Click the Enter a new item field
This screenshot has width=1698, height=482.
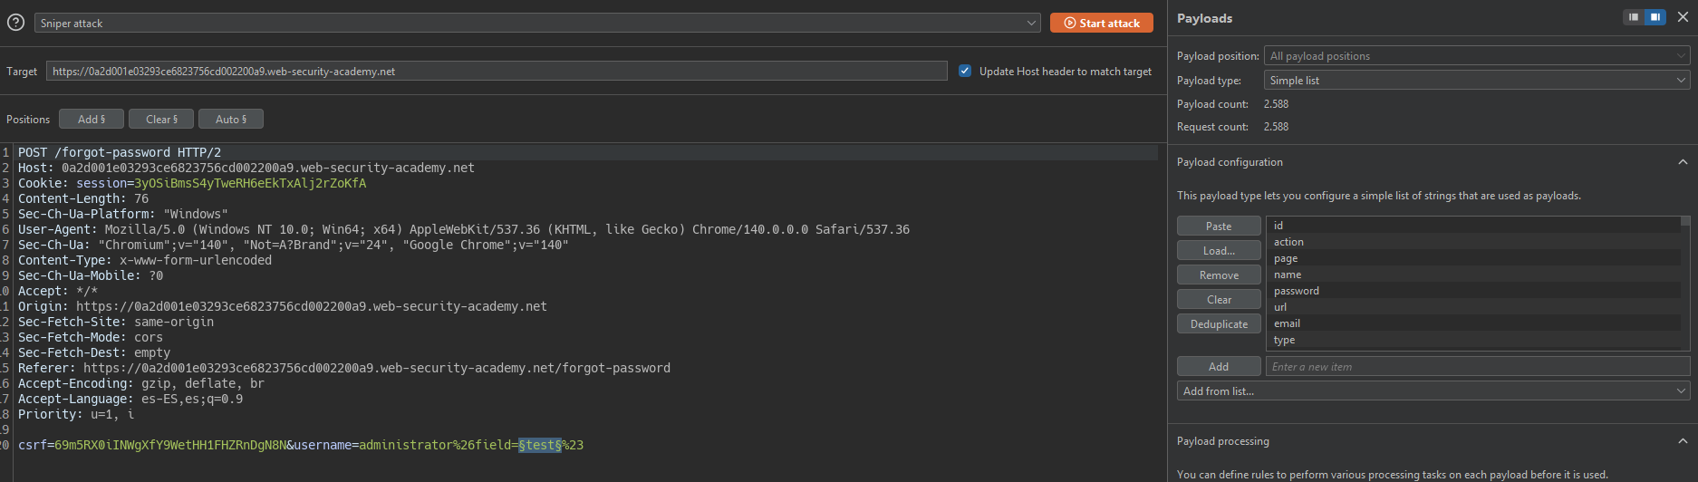(x=1477, y=366)
